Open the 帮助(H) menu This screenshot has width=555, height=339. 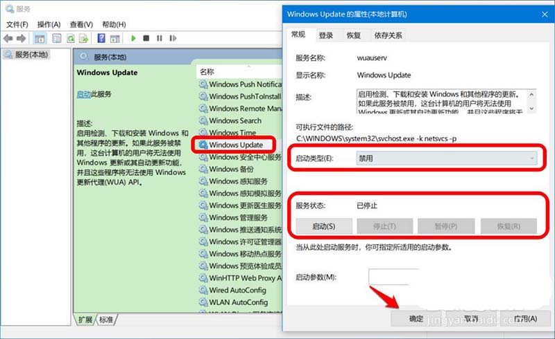(114, 24)
